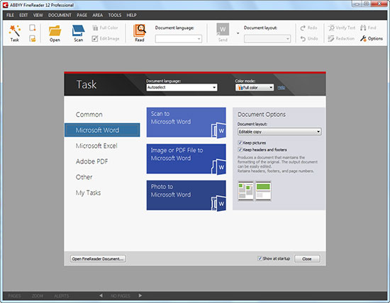The image size is (390, 303).
Task: Open the AREA menu
Action: [x=98, y=15]
